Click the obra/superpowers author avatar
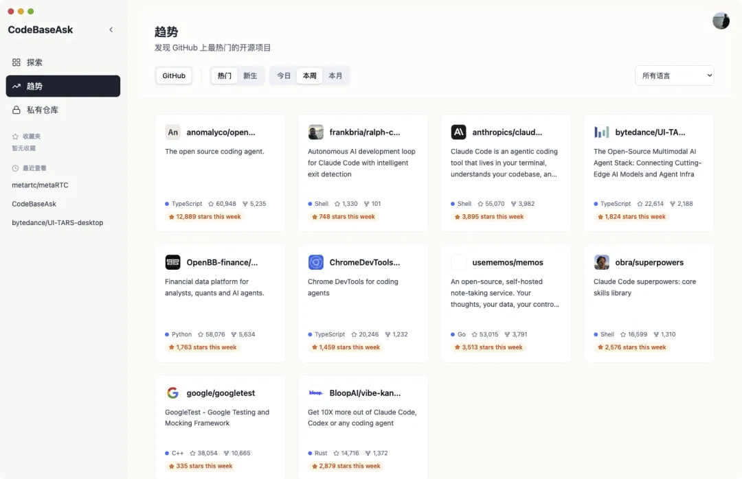The image size is (742, 479). [x=601, y=262]
